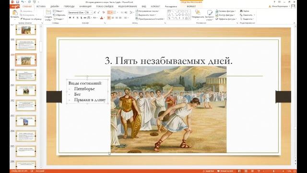
Task: Click Заменить replace button
Action: click(248, 15)
